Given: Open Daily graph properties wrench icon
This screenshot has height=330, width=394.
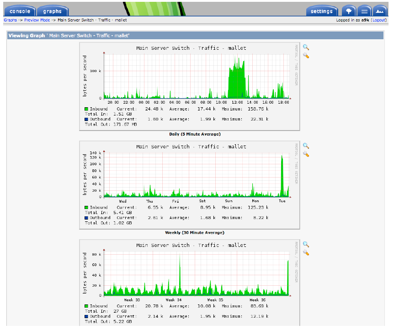Looking at the screenshot, I should (x=306, y=56).
